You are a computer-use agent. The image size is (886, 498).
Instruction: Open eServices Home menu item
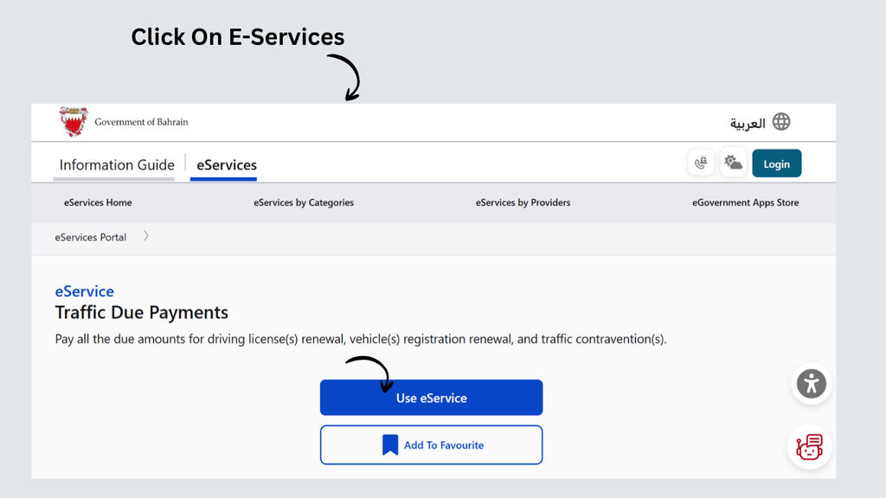[98, 202]
